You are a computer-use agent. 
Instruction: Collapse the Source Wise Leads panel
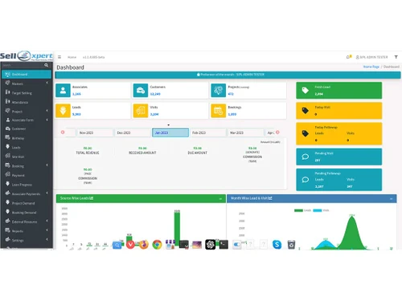click(220, 199)
